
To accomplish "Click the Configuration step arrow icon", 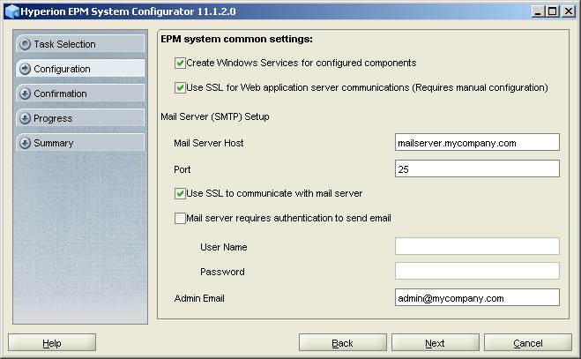I will tap(25, 69).
